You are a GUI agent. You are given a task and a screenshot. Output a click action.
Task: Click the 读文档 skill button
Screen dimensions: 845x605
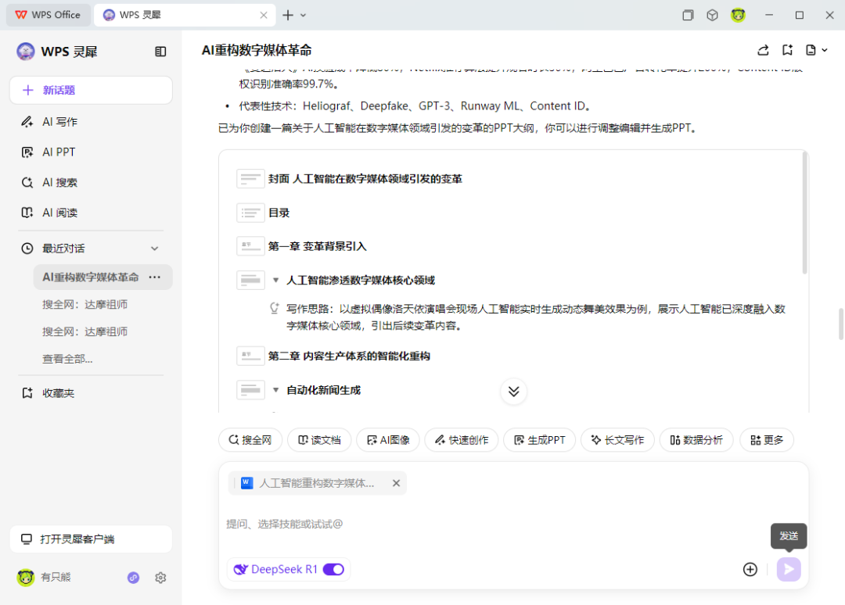coord(319,440)
